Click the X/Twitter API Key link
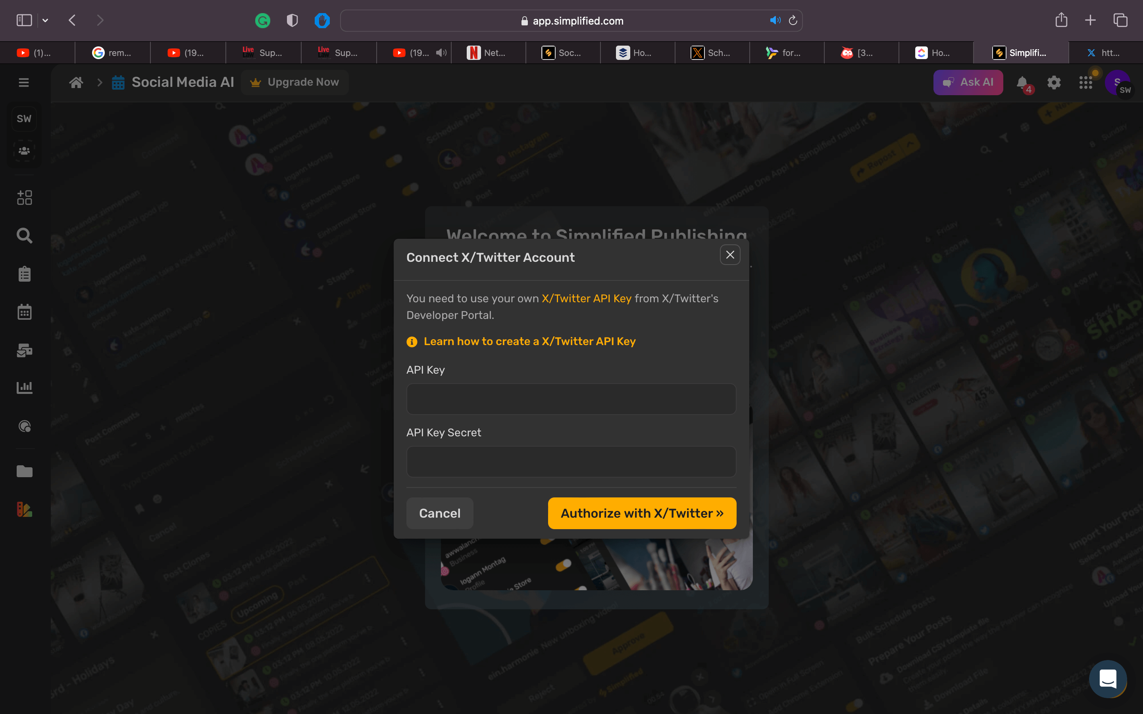Image resolution: width=1143 pixels, height=714 pixels. tap(587, 298)
